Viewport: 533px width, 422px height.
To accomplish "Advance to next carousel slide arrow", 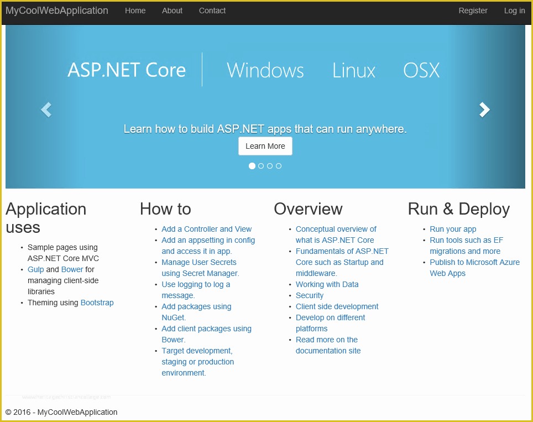I will coord(484,110).
